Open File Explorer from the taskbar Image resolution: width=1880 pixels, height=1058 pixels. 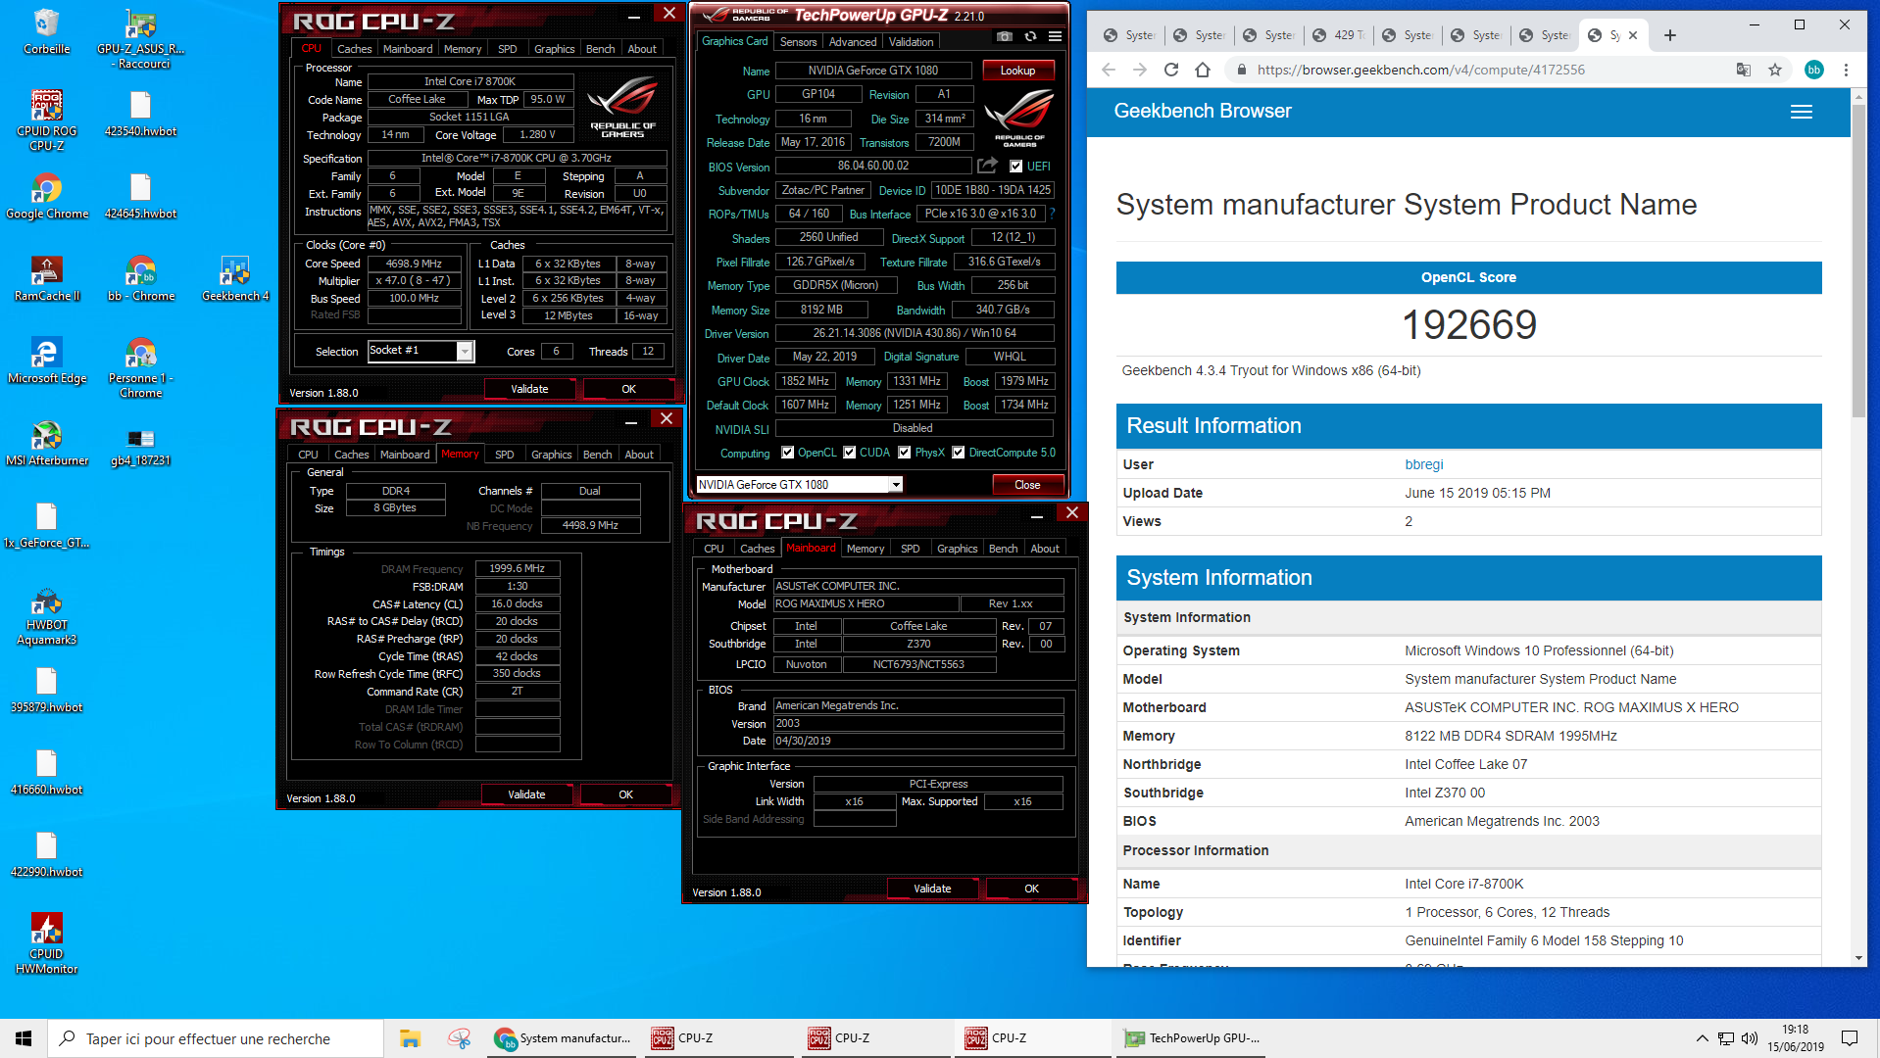pos(410,1038)
